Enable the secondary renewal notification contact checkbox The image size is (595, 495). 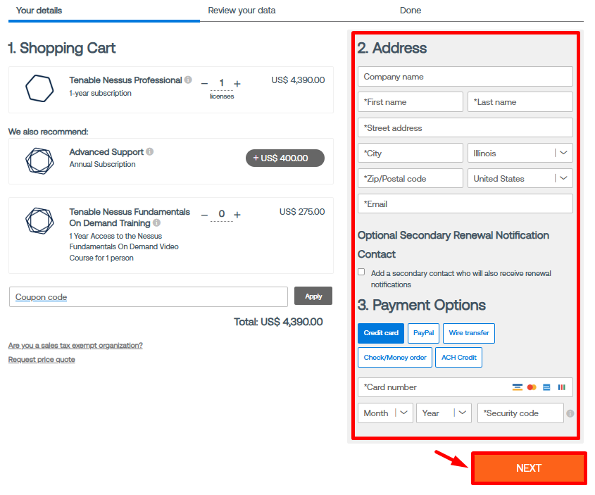pos(361,272)
